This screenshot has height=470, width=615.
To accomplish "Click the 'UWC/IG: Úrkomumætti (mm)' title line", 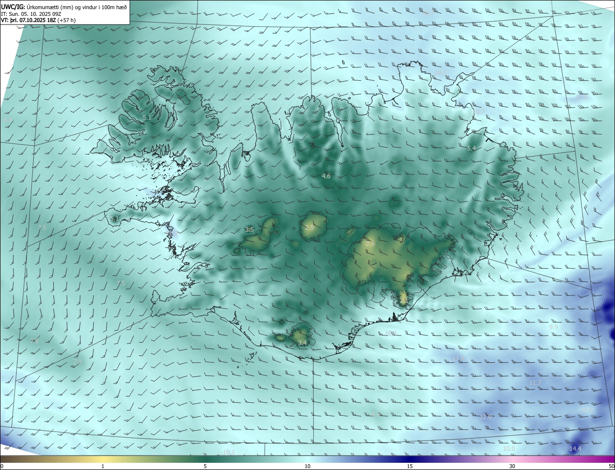I will pyautogui.click(x=64, y=7).
